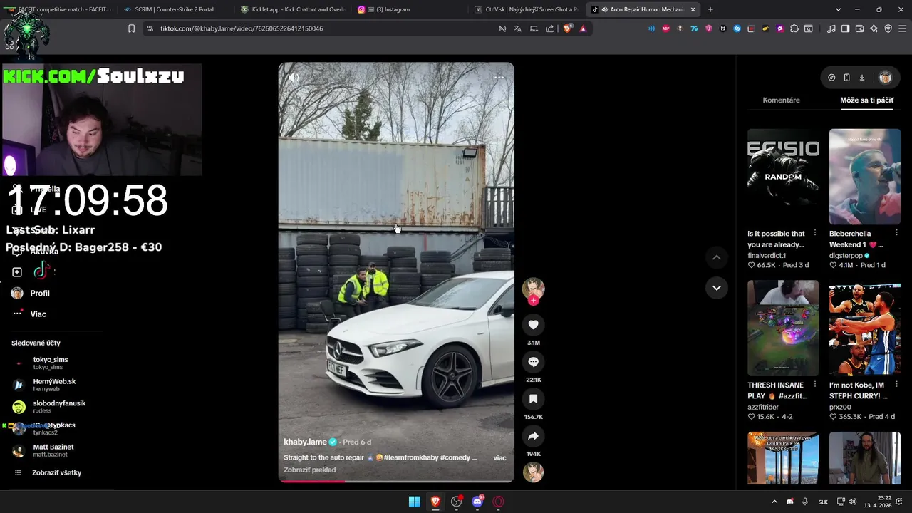Open the extensions puzzle-piece icon
Viewport: 912px width, 513px height.
[794, 28]
